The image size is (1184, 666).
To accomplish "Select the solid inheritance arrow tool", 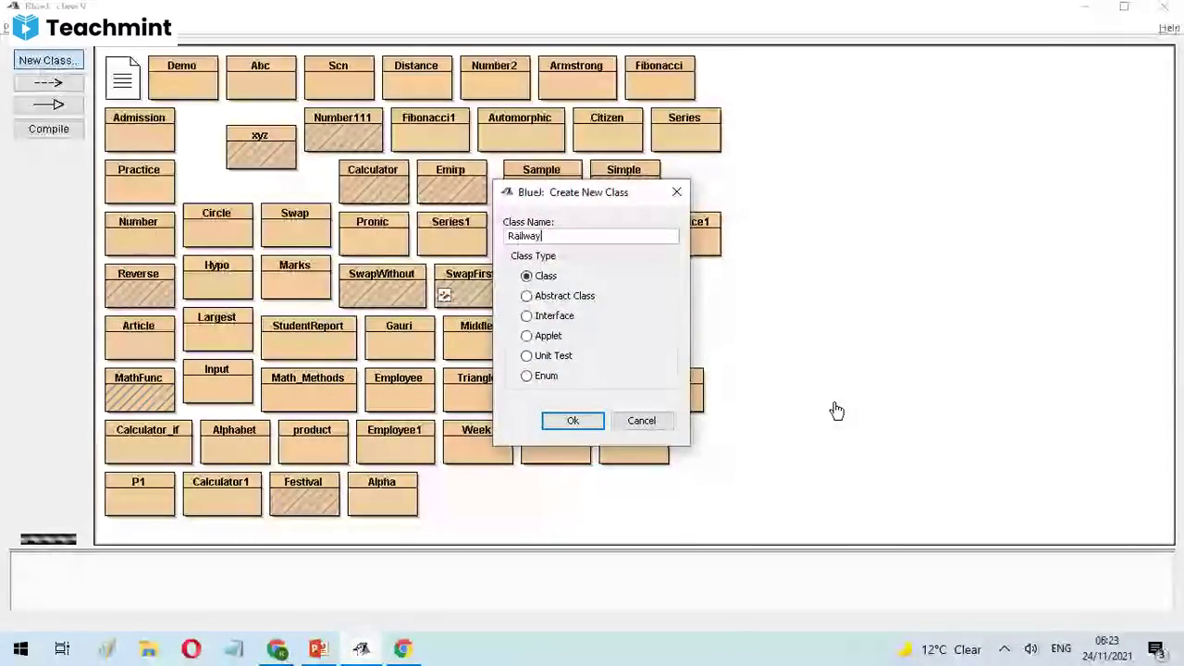I will coord(48,105).
